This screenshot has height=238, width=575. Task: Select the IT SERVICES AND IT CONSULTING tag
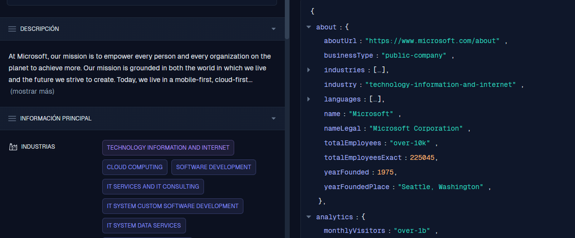(x=153, y=187)
